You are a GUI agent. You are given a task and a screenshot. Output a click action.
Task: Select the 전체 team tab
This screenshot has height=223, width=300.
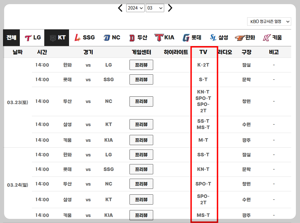click(x=12, y=37)
